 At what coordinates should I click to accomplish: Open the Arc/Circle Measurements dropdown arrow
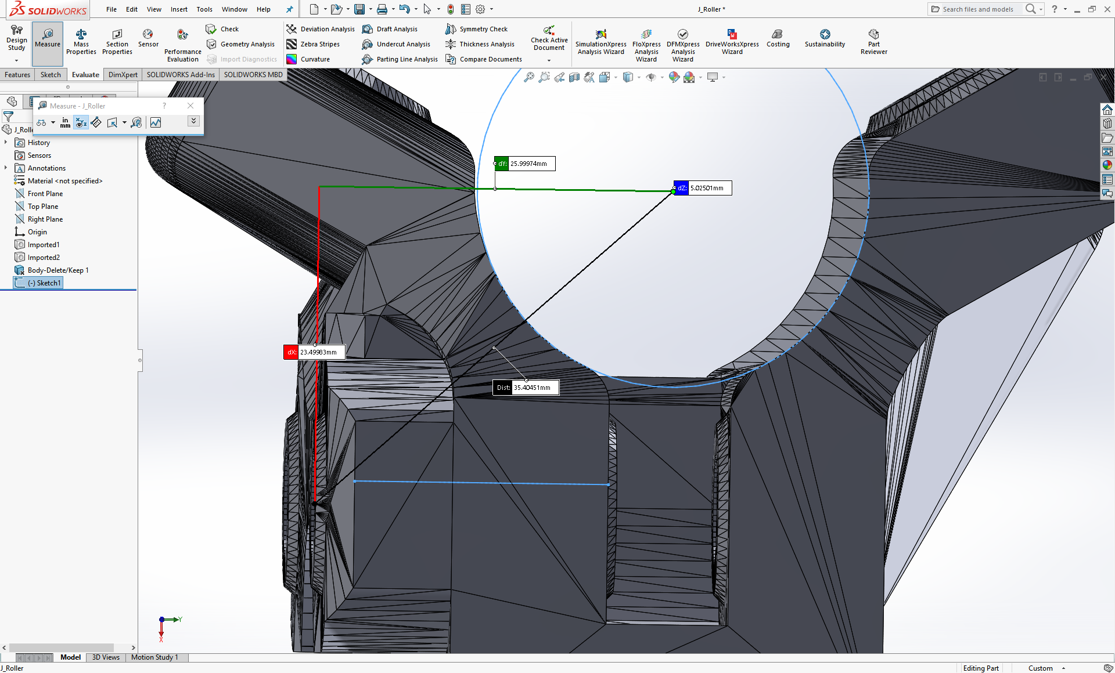(x=53, y=122)
